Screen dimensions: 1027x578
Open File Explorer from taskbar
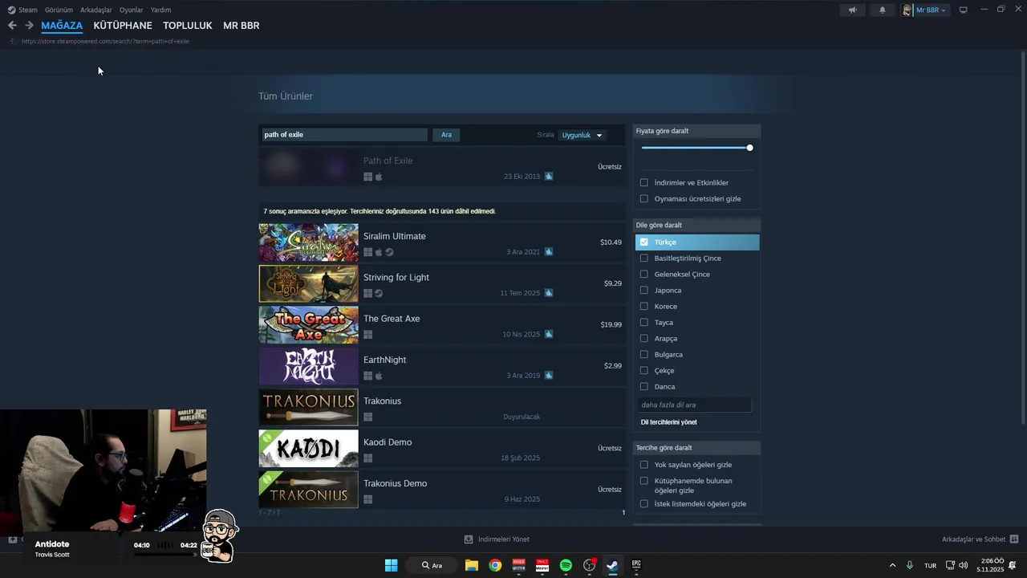[472, 565]
